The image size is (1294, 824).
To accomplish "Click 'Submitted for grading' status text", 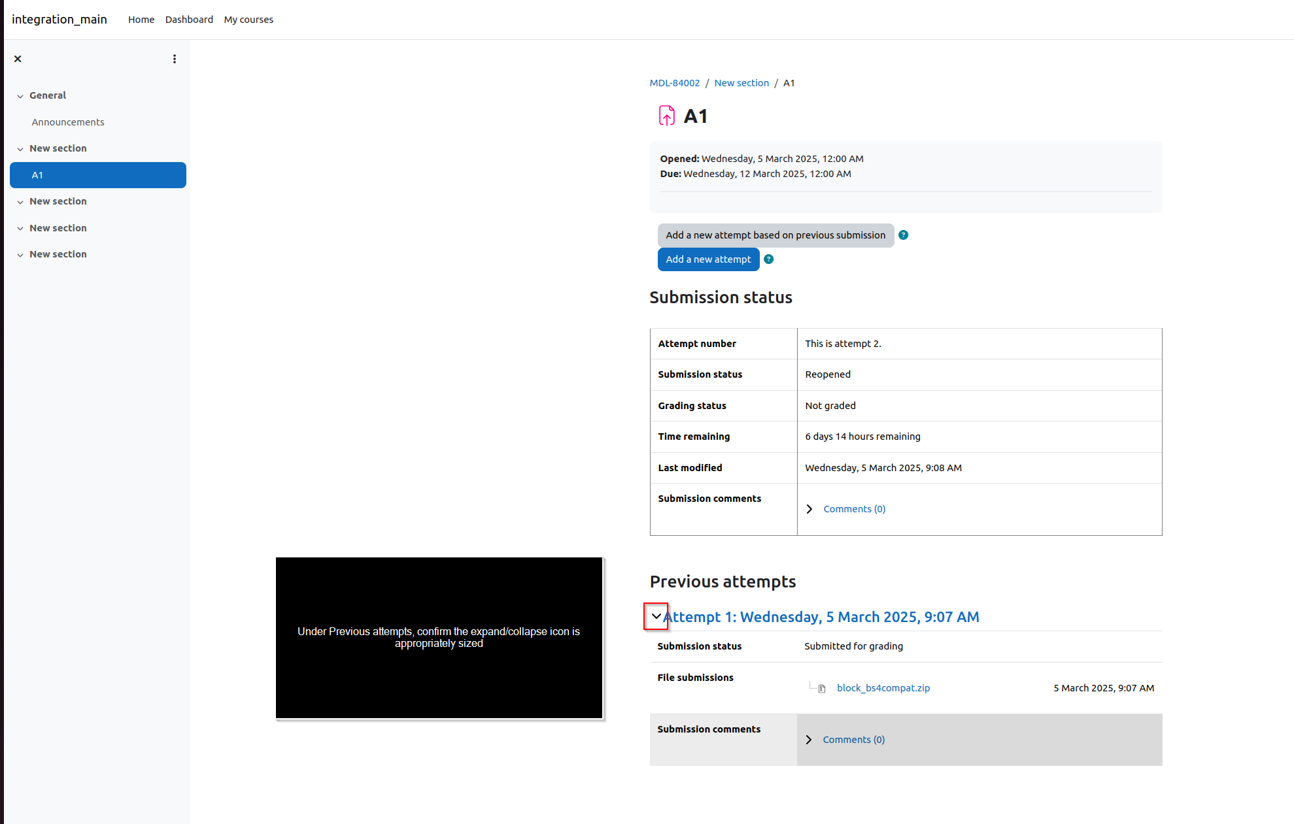I will [853, 646].
